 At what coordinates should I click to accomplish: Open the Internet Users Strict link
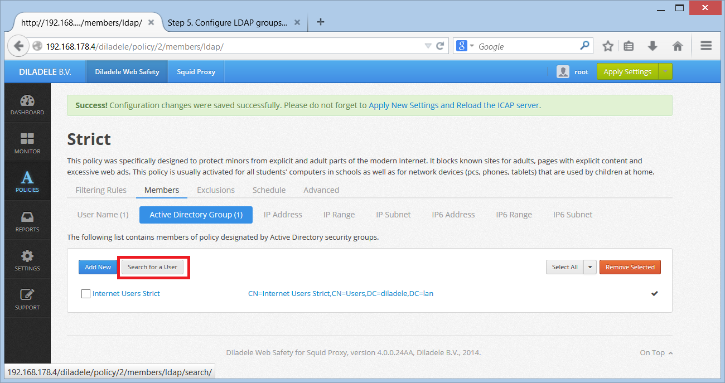coord(126,293)
